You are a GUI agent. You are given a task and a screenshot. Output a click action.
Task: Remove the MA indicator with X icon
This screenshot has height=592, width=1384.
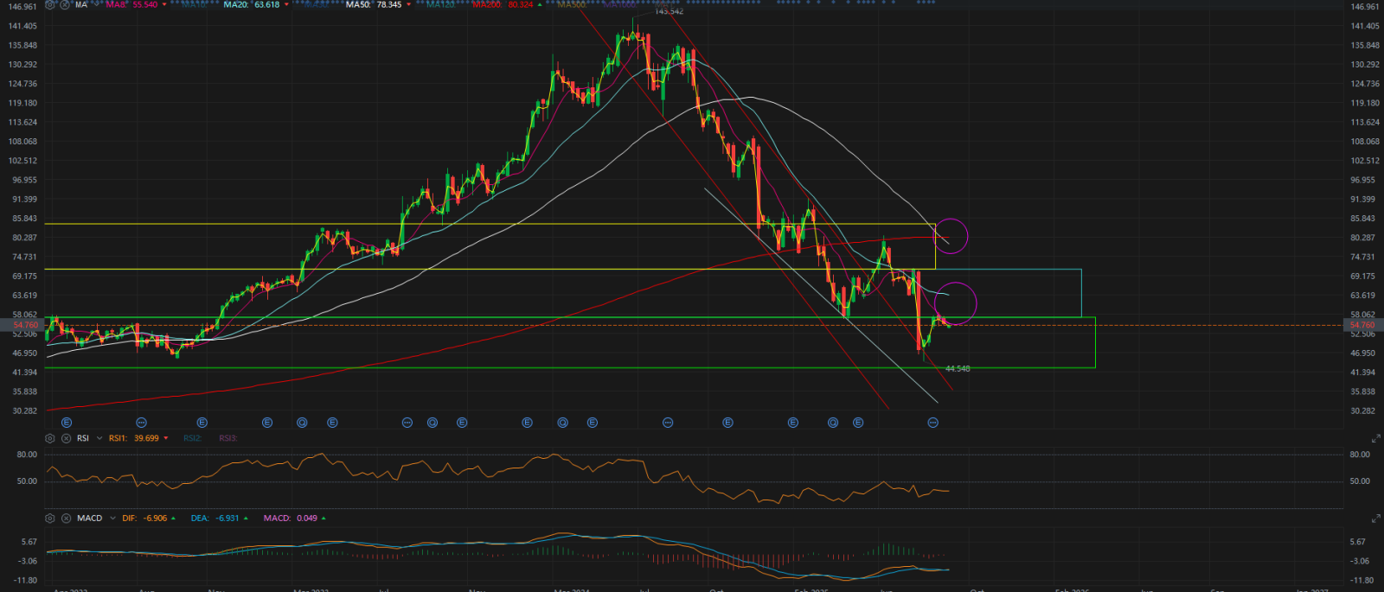[66, 5]
